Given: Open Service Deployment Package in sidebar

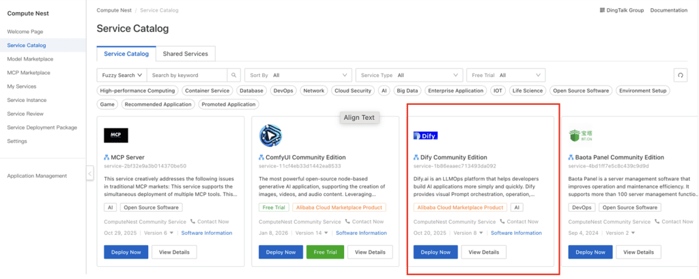Looking at the screenshot, I should 43,127.
